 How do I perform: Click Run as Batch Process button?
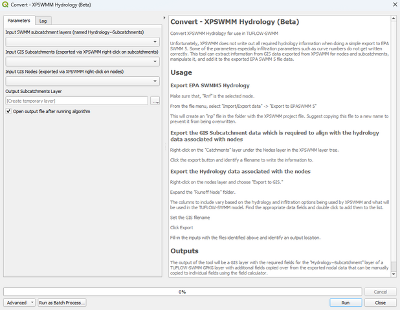coord(61,302)
